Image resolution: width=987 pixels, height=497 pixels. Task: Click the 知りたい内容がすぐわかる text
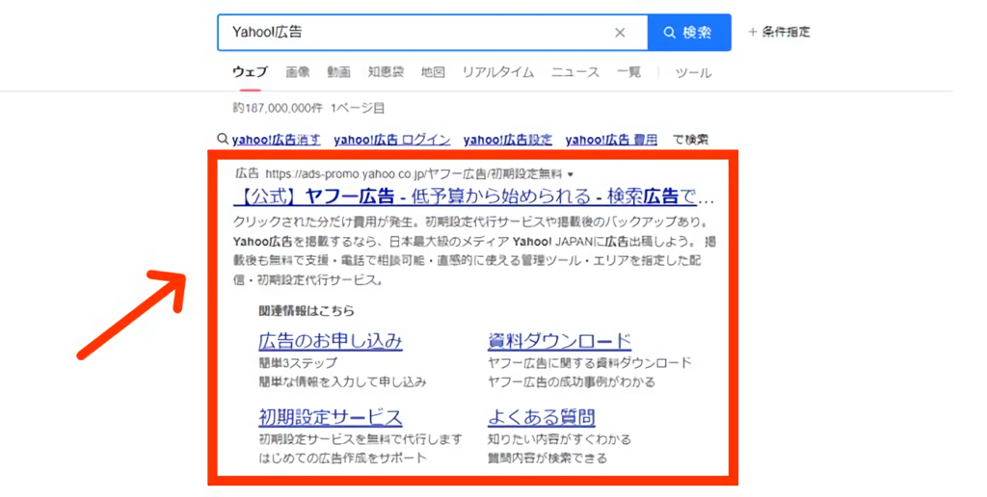tap(560, 439)
